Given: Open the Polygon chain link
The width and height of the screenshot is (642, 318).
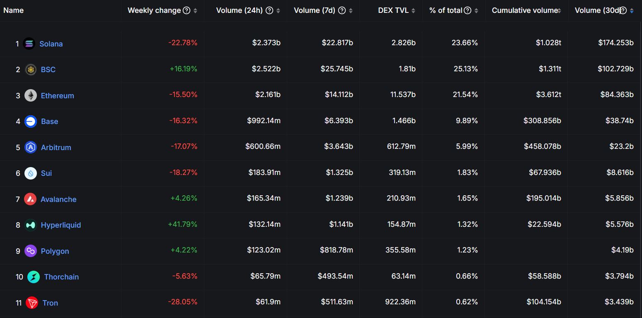Looking at the screenshot, I should pyautogui.click(x=55, y=251).
